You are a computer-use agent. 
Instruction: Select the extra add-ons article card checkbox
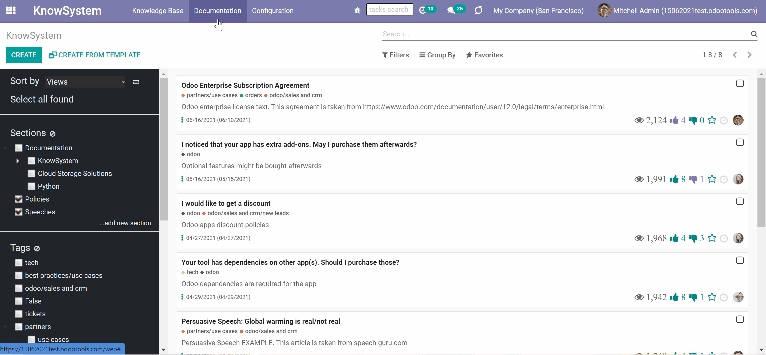[740, 143]
